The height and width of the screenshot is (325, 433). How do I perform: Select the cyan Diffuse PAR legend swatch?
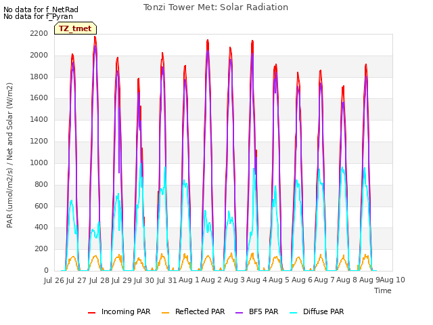tap(293, 313)
